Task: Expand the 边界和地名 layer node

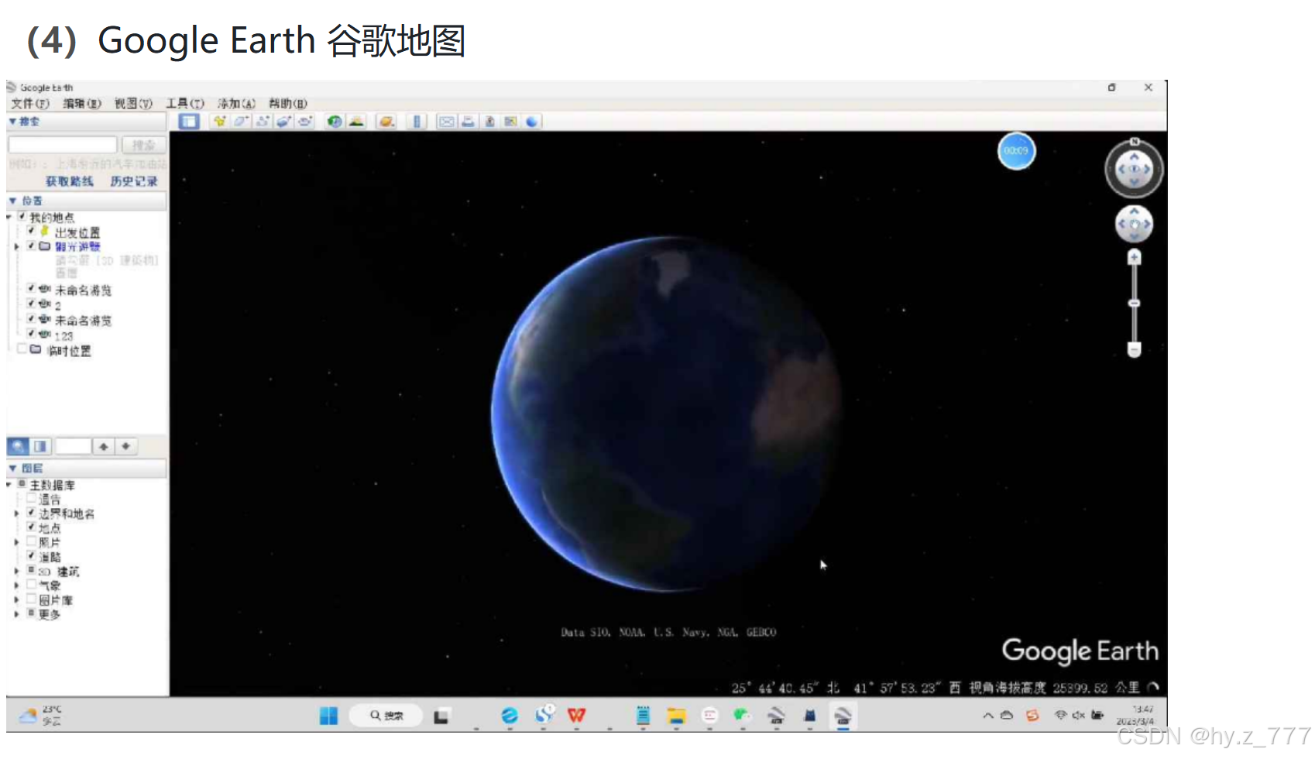Action: click(x=16, y=513)
